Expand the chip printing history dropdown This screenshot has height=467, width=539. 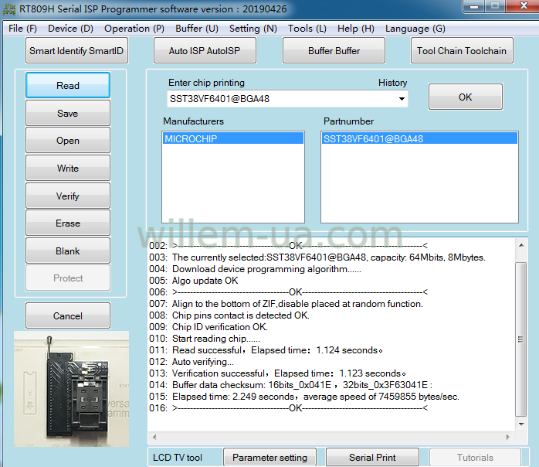(402, 99)
